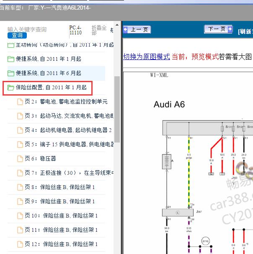Click the 切换为原图模式 link
This screenshot has height=254, width=253.
[x=147, y=57]
